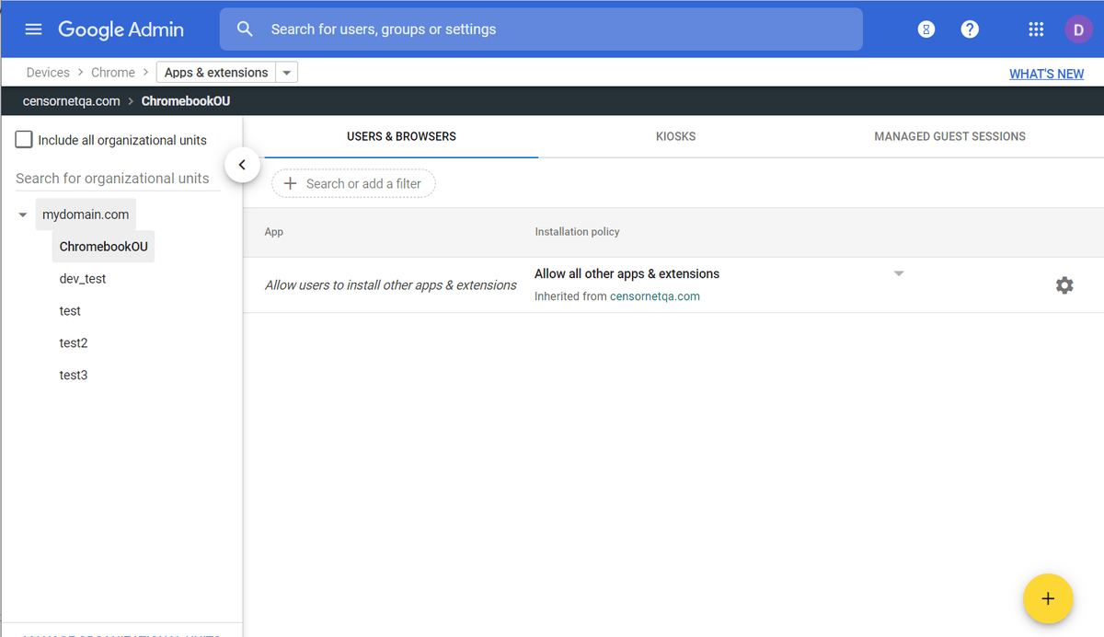Expand the Allow all other apps & extensions dropdown

[899, 272]
